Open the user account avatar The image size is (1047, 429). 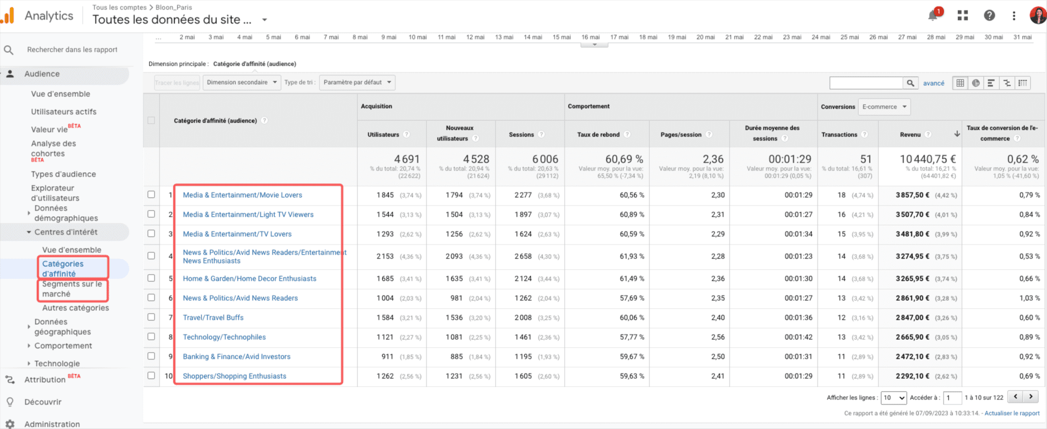[x=1038, y=15]
